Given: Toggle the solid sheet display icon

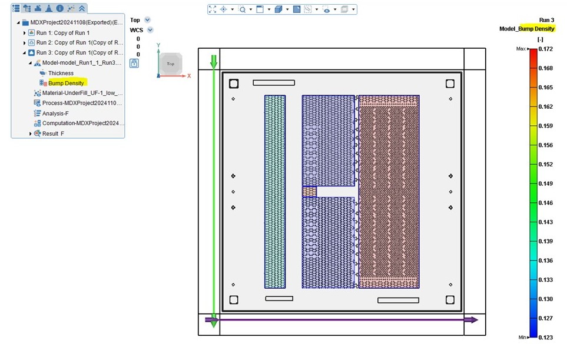Looking at the screenshot, I should (x=297, y=9).
